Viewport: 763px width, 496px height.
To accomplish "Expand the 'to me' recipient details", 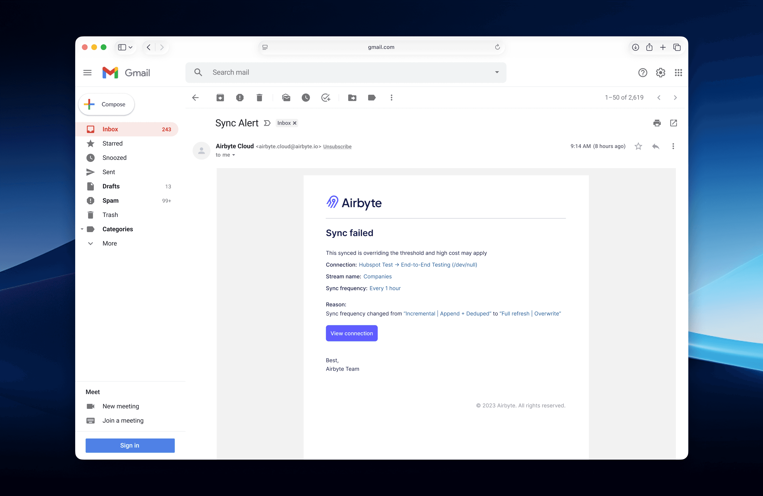I will point(233,155).
